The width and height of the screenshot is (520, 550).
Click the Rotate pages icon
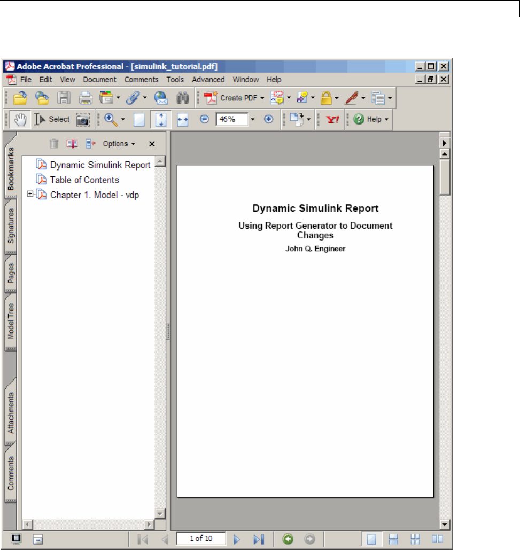tap(297, 119)
